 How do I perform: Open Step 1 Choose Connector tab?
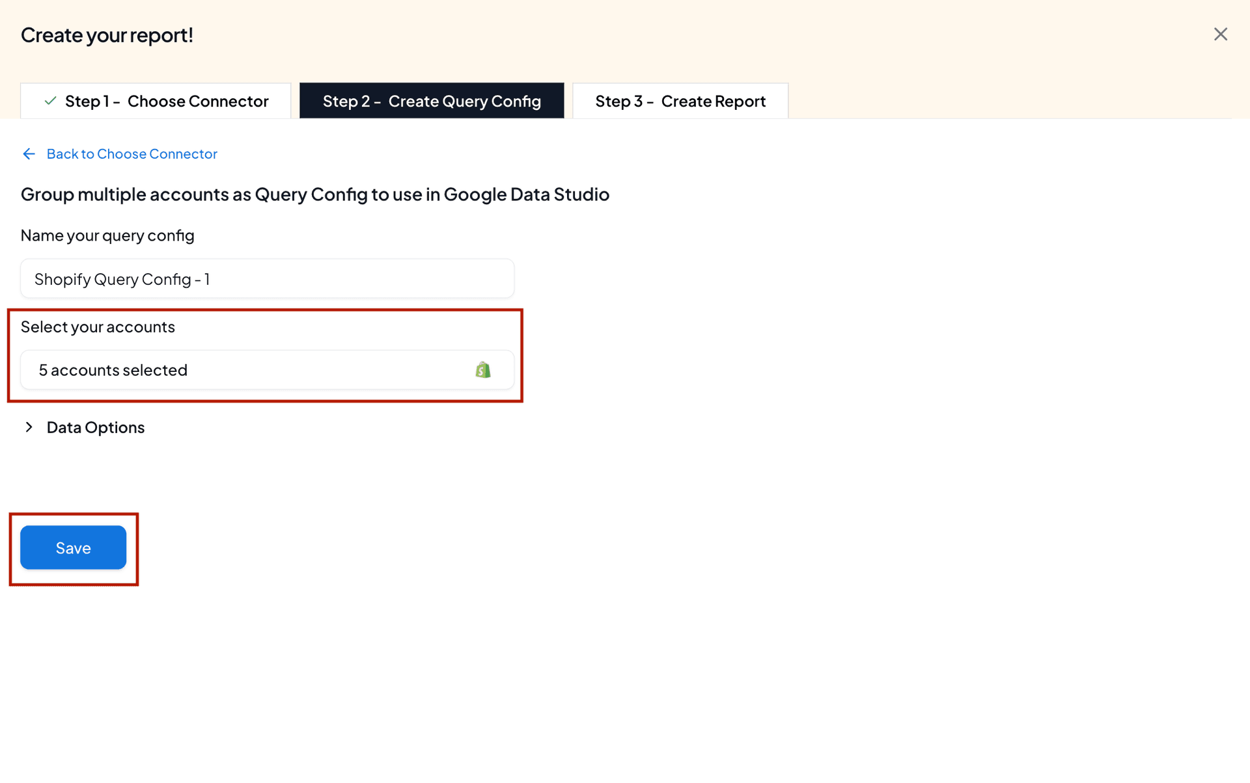tap(156, 101)
